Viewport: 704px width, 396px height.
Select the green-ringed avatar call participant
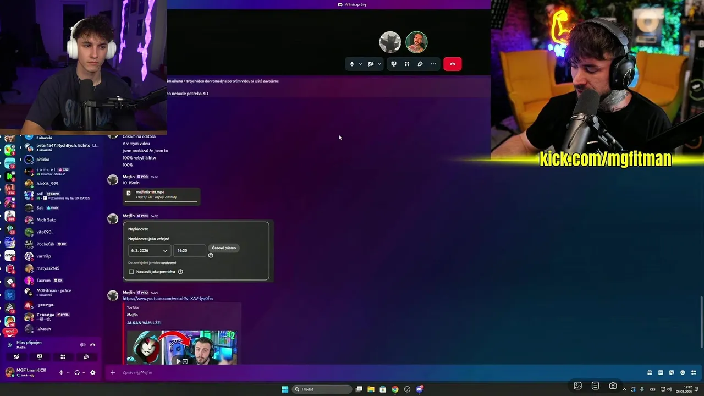[x=416, y=42]
